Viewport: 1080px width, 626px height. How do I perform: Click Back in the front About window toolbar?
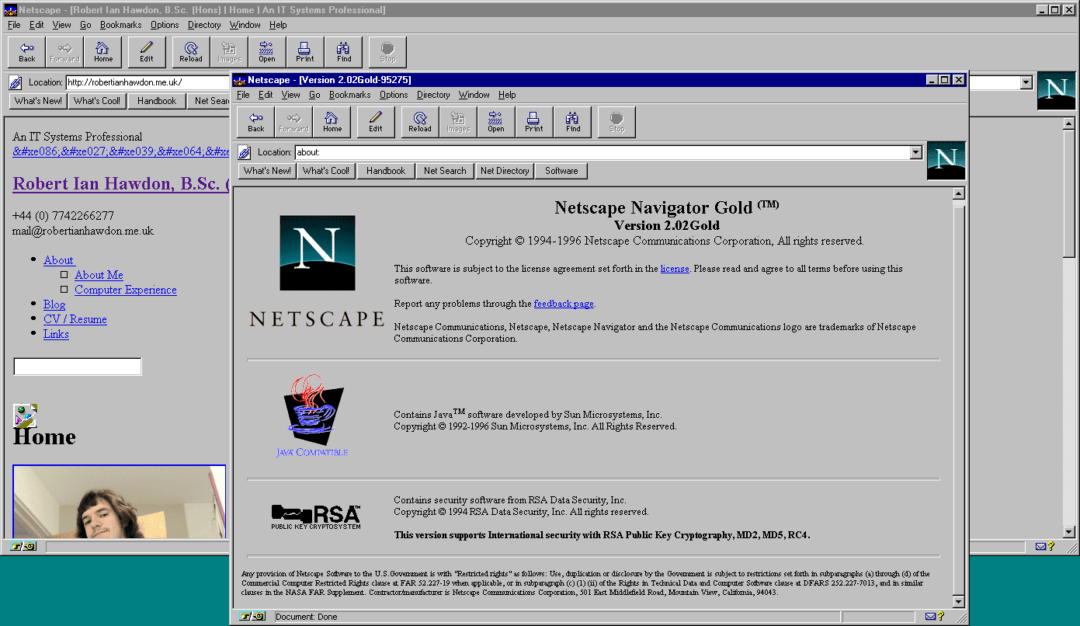256,122
